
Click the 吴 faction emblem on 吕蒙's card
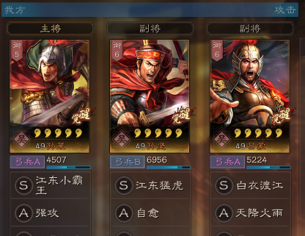pos(221,139)
